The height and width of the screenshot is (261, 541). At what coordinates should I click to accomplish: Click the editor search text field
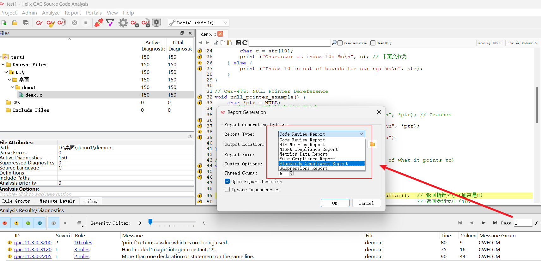tap(290, 43)
